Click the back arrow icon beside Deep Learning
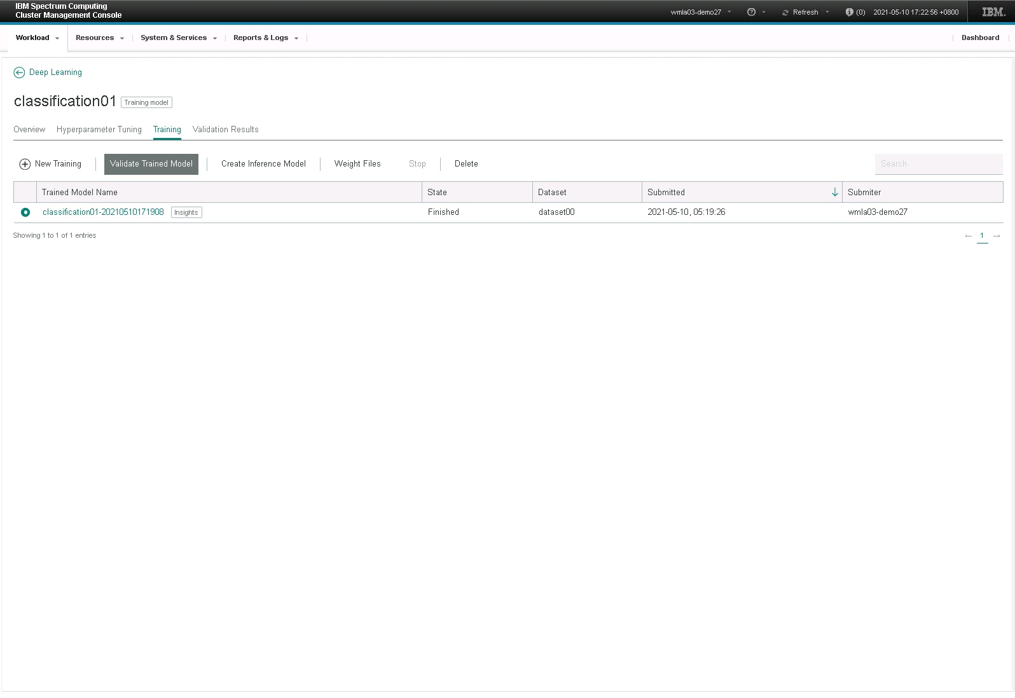The image size is (1015, 698). tap(19, 72)
